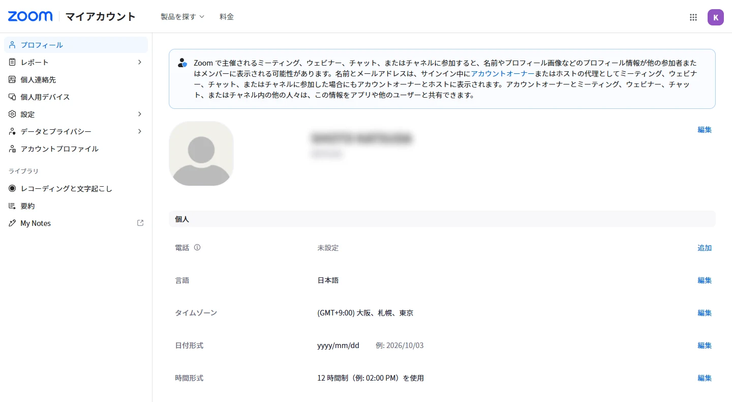
Task: Click the 設定 gear icon
Action: coord(13,114)
